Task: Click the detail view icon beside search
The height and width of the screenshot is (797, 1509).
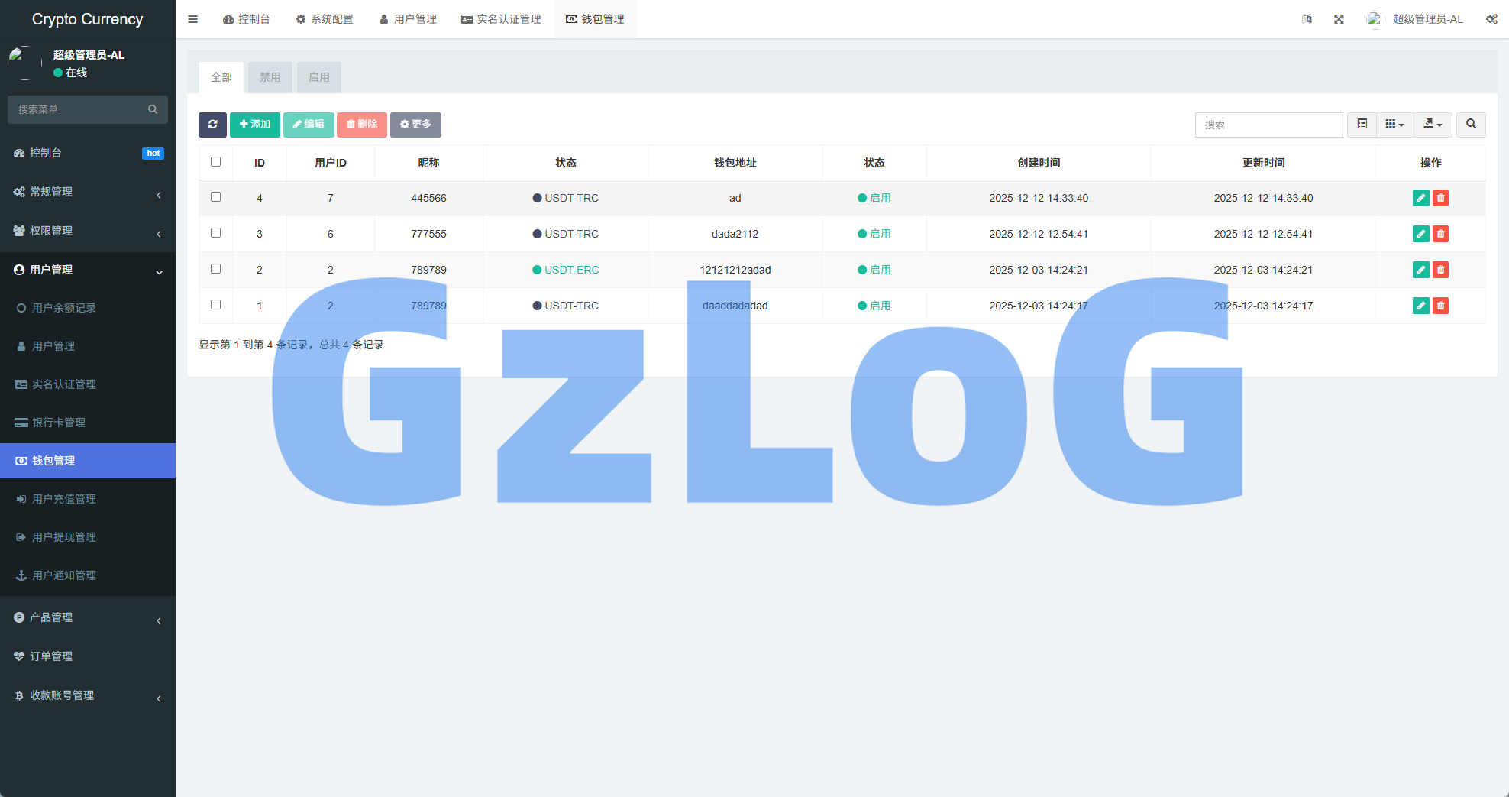Action: 1361,125
